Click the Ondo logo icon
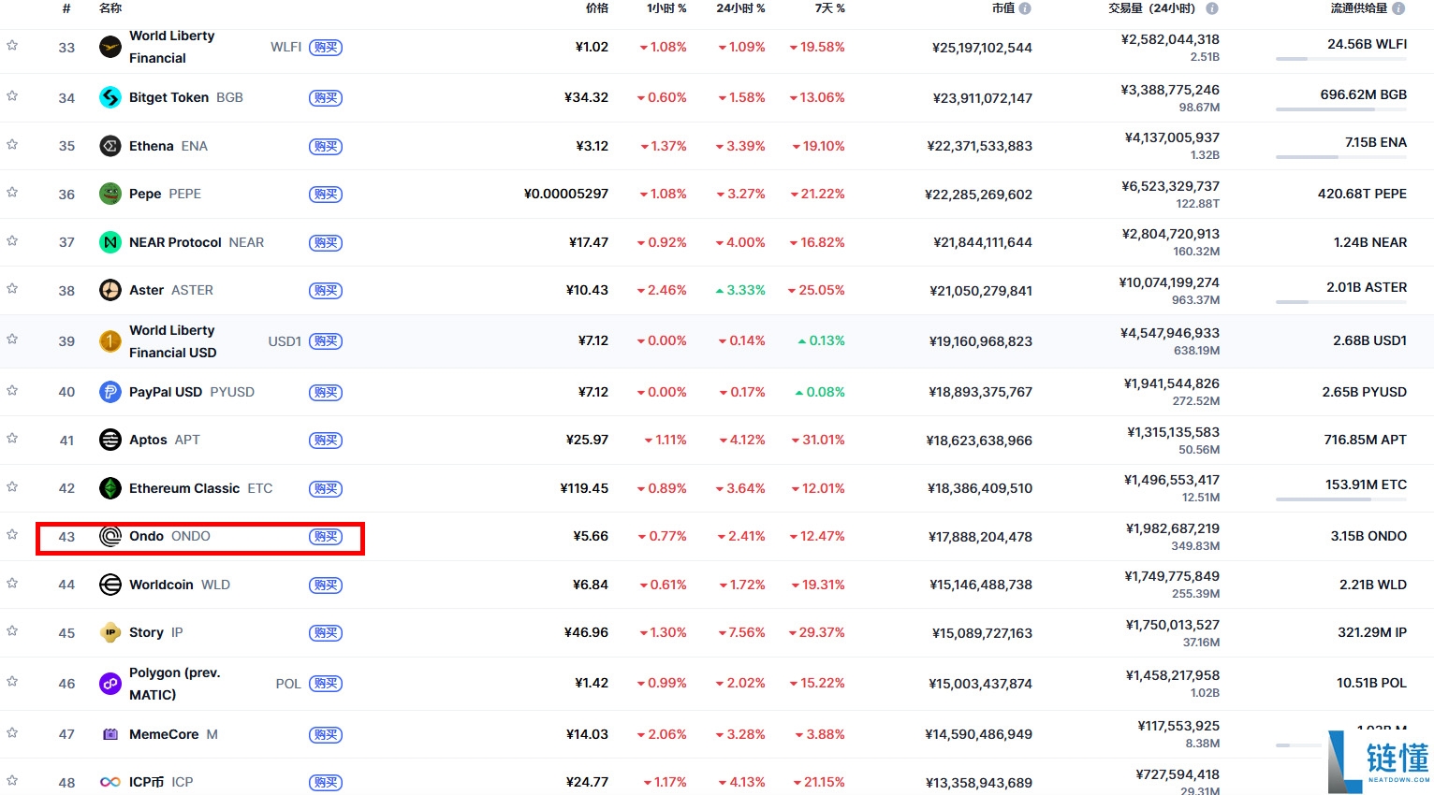Image resolution: width=1434 pixels, height=795 pixels. [x=110, y=536]
